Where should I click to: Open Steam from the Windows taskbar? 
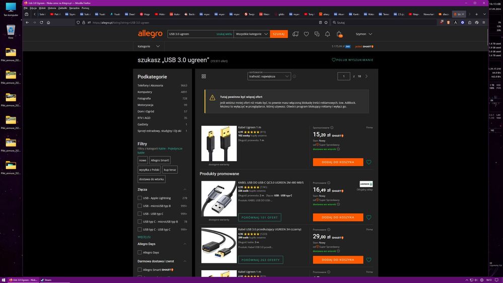coord(46,279)
